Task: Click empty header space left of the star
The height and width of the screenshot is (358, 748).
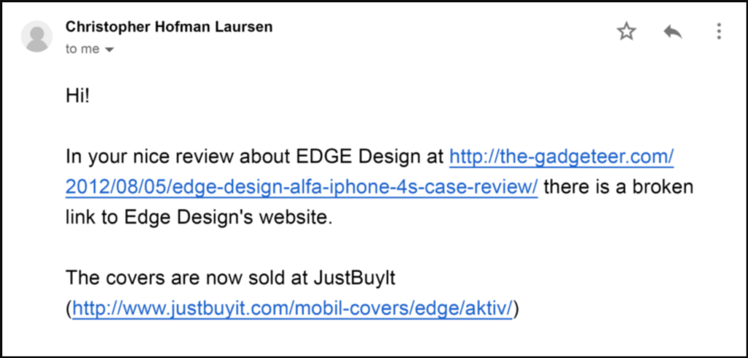Action: click(443, 32)
